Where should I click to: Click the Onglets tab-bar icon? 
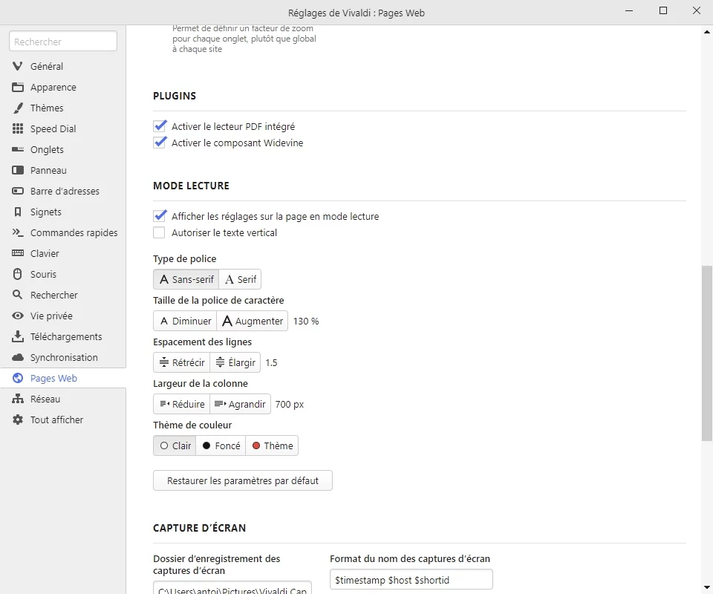(x=18, y=149)
